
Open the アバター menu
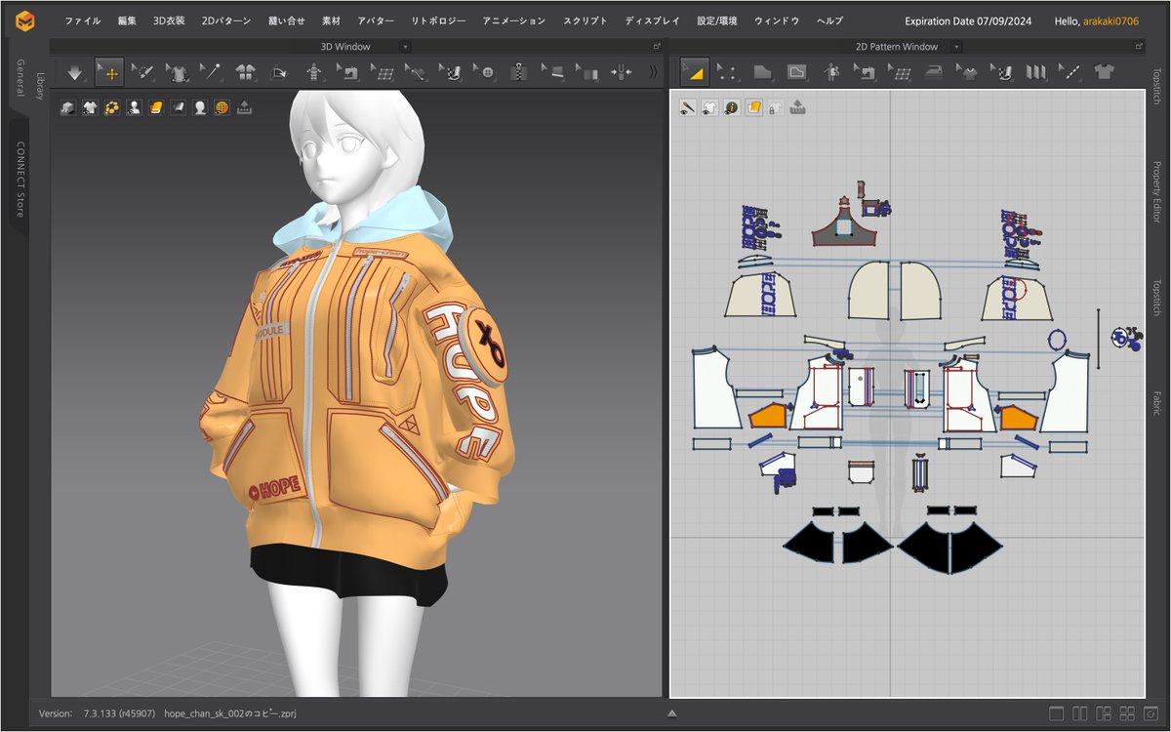point(376,20)
